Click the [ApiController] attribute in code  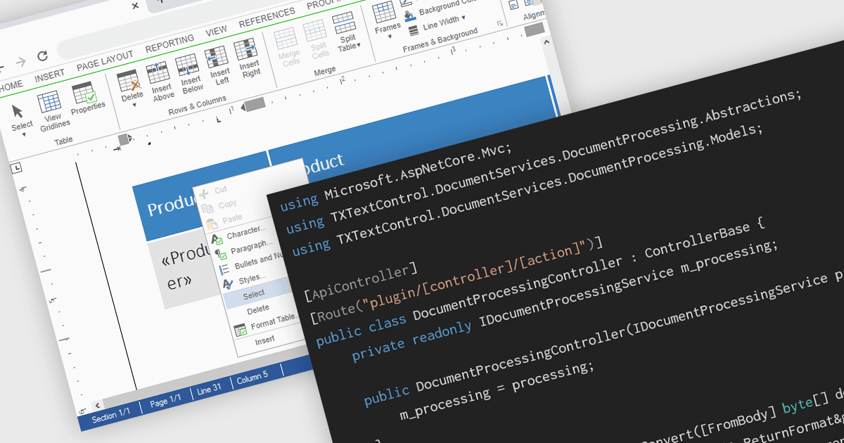click(362, 283)
